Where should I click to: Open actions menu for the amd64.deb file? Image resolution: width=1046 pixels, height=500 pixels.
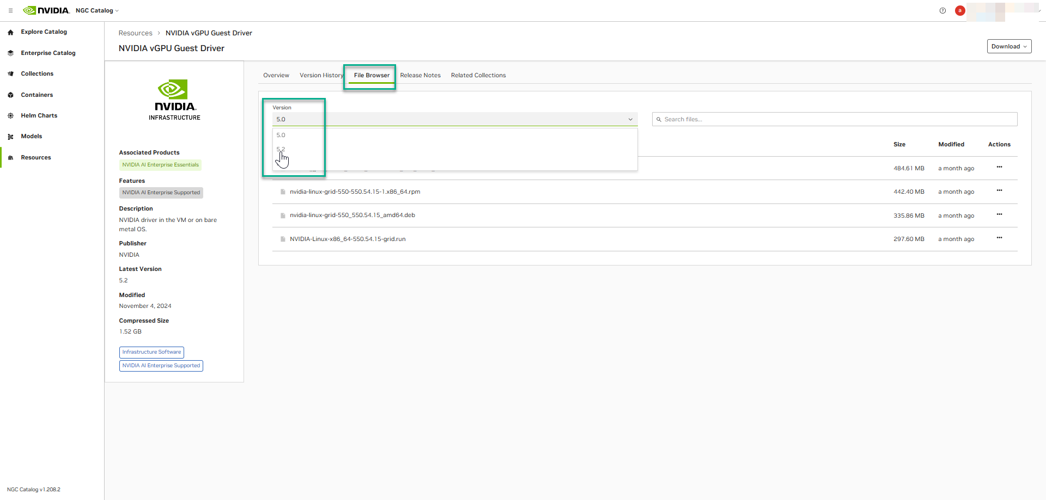[999, 214]
